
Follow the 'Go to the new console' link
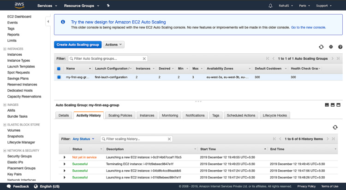(x=308, y=28)
